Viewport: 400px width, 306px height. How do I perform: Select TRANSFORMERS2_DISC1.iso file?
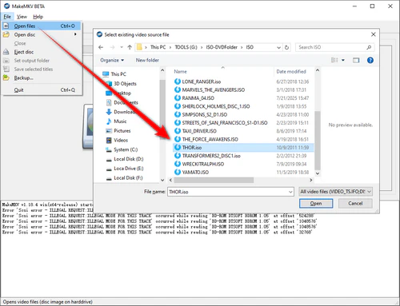(x=211, y=156)
